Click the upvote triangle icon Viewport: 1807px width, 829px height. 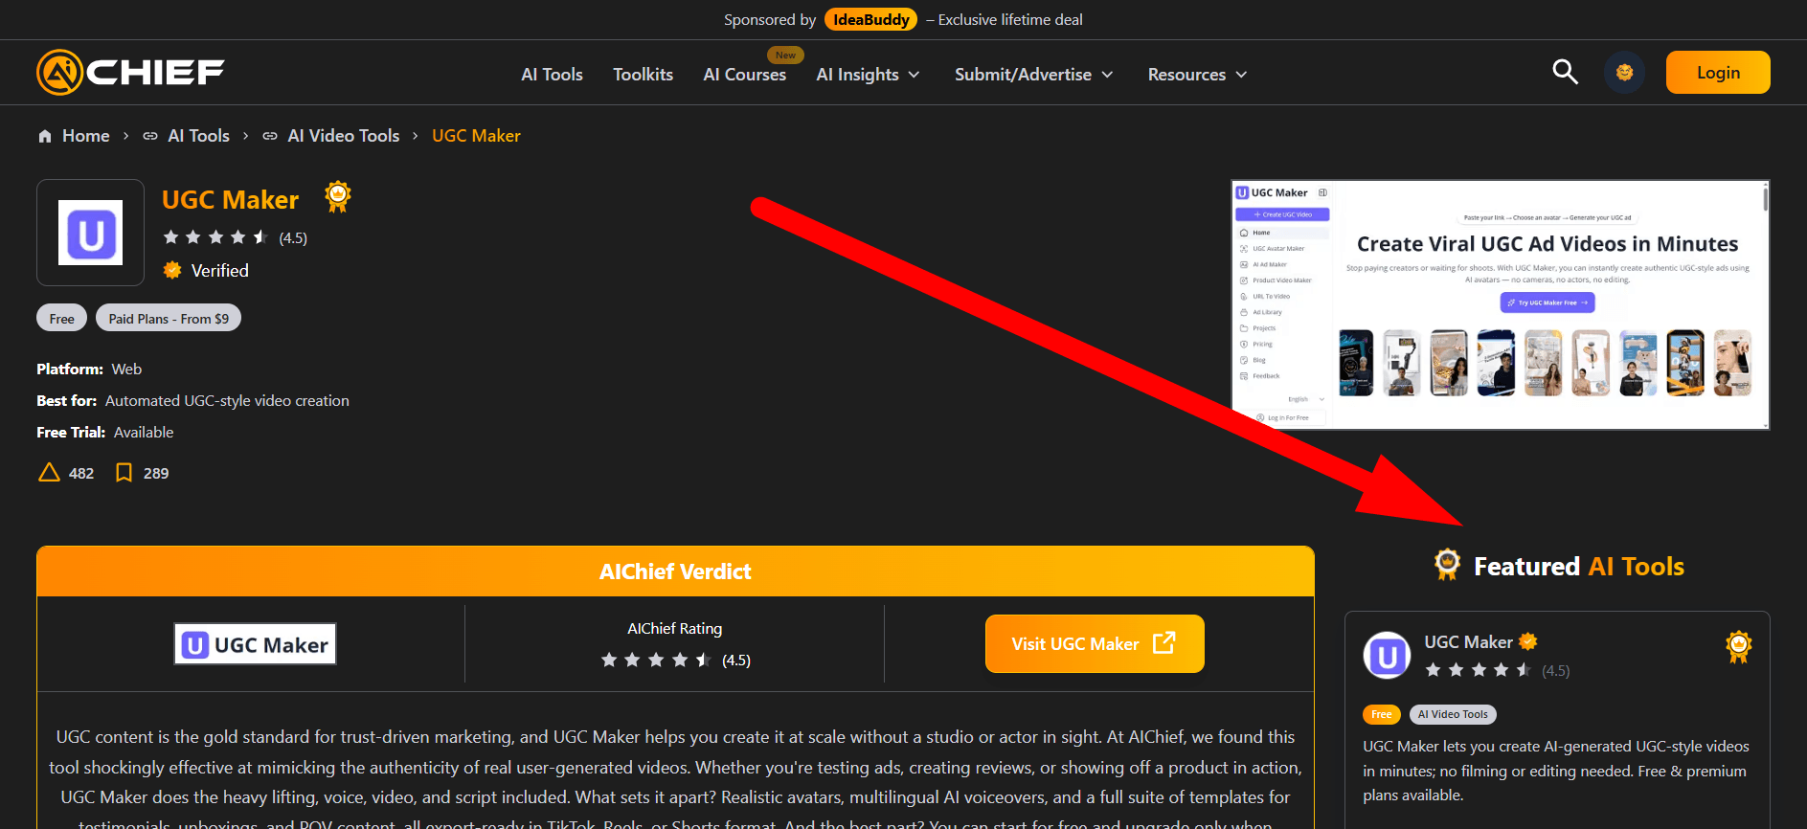(x=49, y=473)
